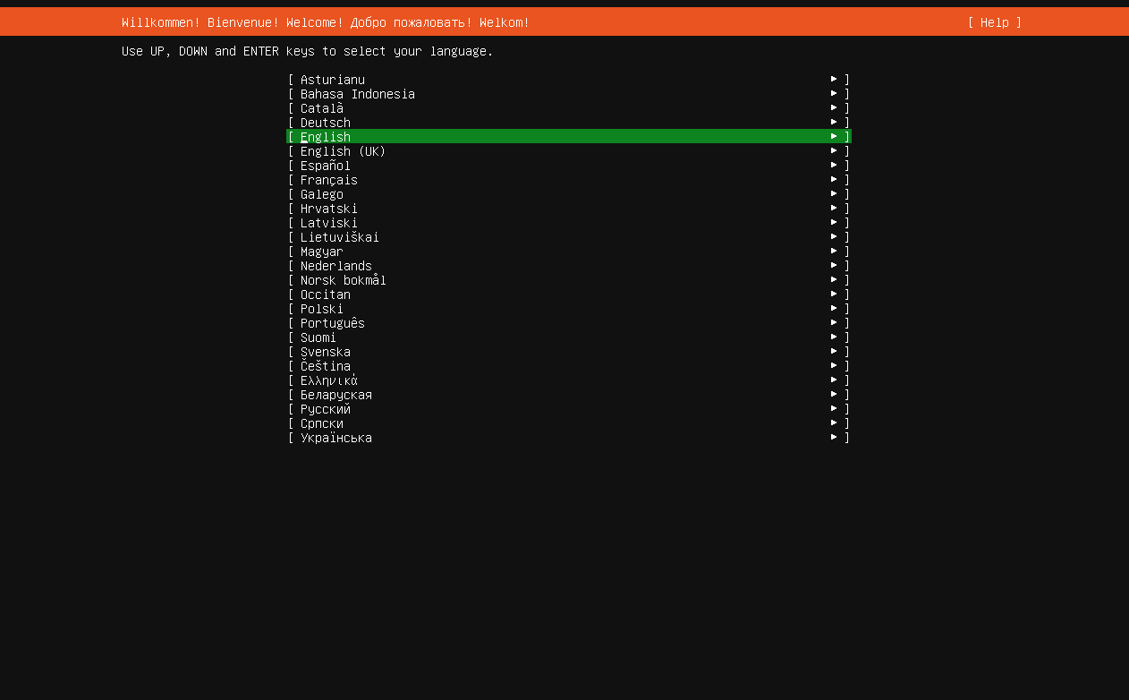Image resolution: width=1129 pixels, height=700 pixels.
Task: Select Polski language option
Action: [x=569, y=309]
